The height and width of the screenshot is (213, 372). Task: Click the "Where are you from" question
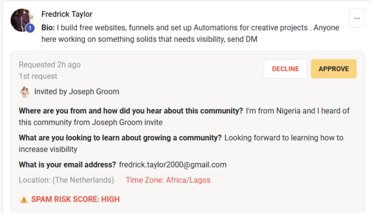(x=131, y=111)
